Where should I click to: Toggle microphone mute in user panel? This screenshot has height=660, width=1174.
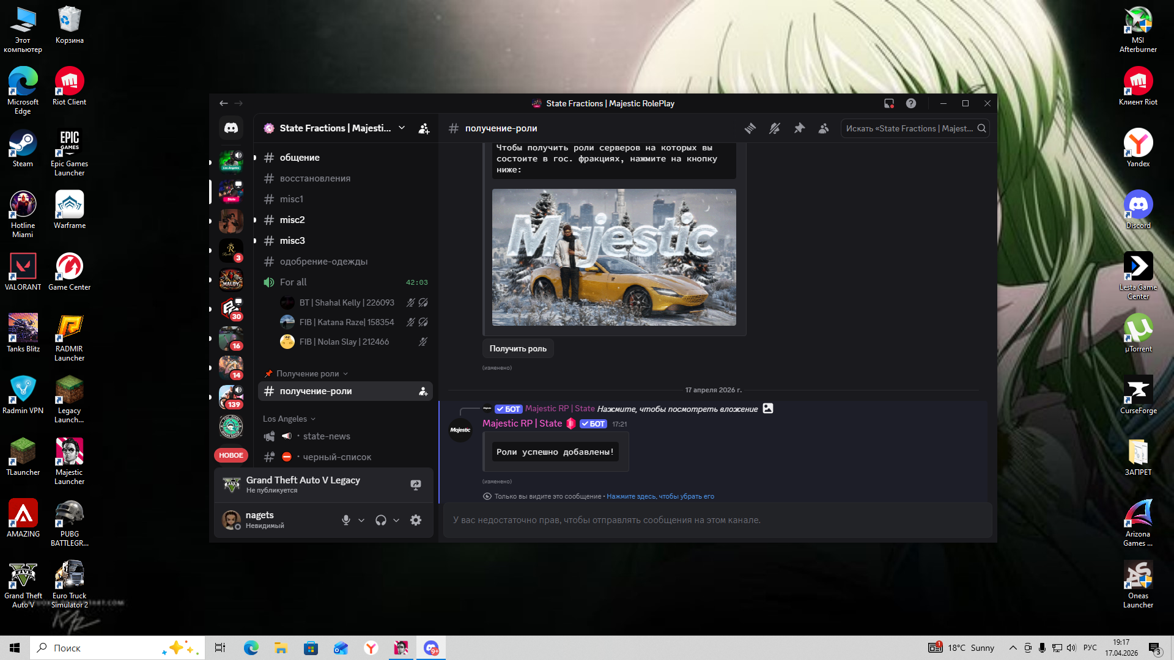[346, 520]
